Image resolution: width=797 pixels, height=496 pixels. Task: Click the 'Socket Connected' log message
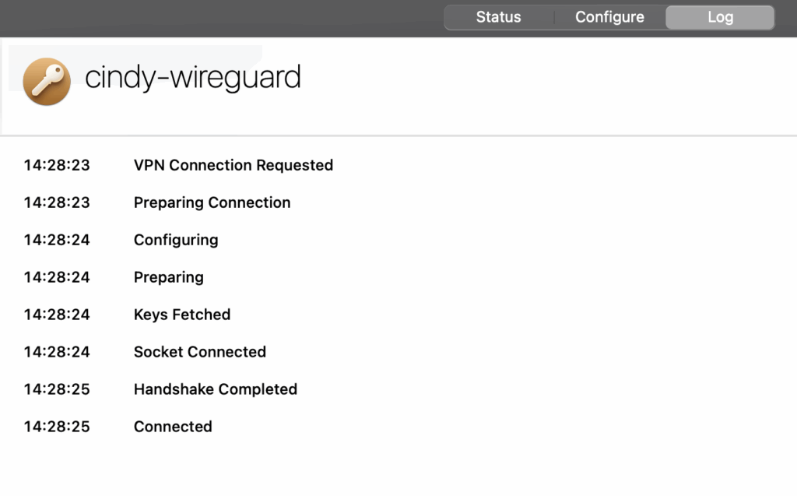(200, 352)
